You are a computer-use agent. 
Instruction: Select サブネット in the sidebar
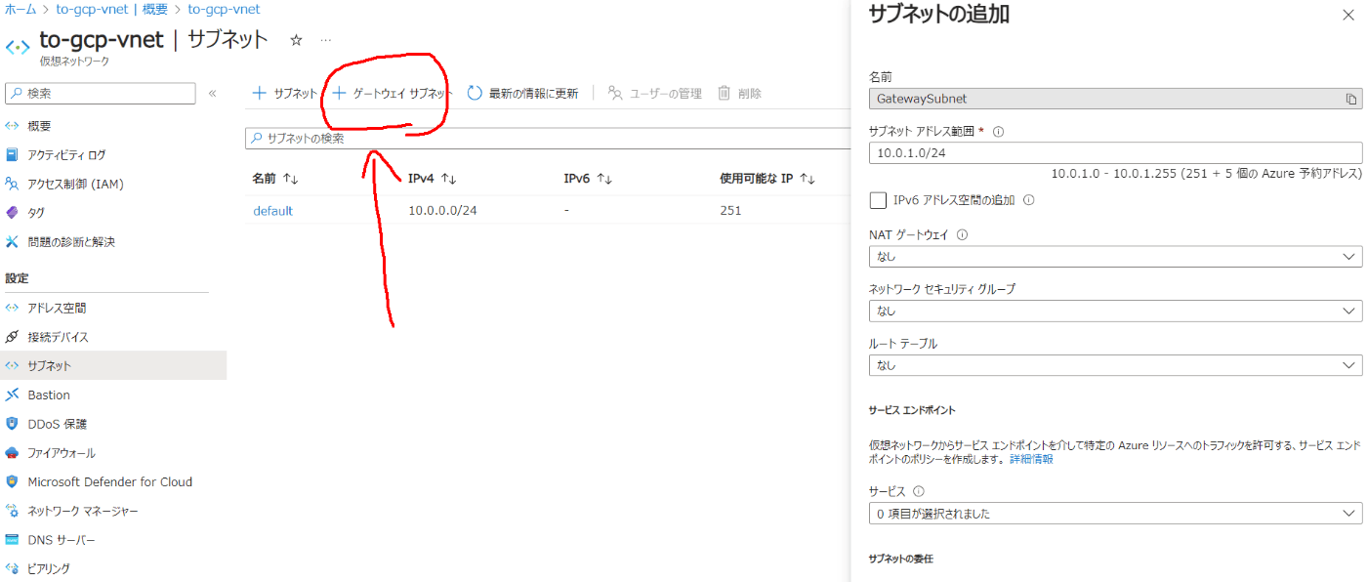tap(113, 365)
